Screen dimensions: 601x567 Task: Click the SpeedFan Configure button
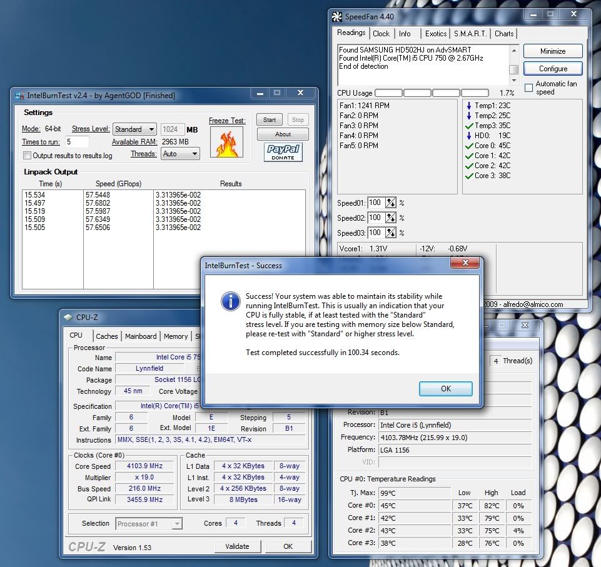click(553, 69)
